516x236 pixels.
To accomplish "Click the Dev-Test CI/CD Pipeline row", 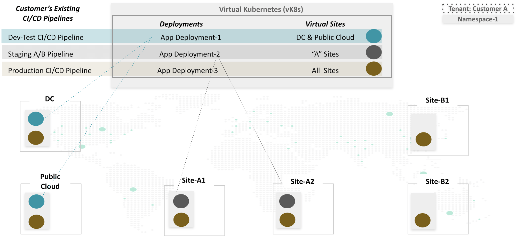I will 45,37.
